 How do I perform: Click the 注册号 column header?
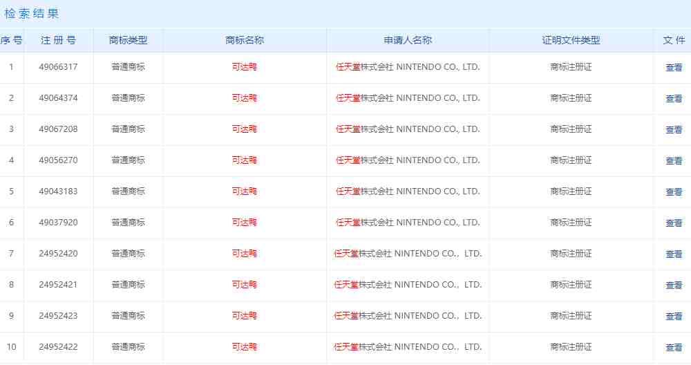point(58,40)
